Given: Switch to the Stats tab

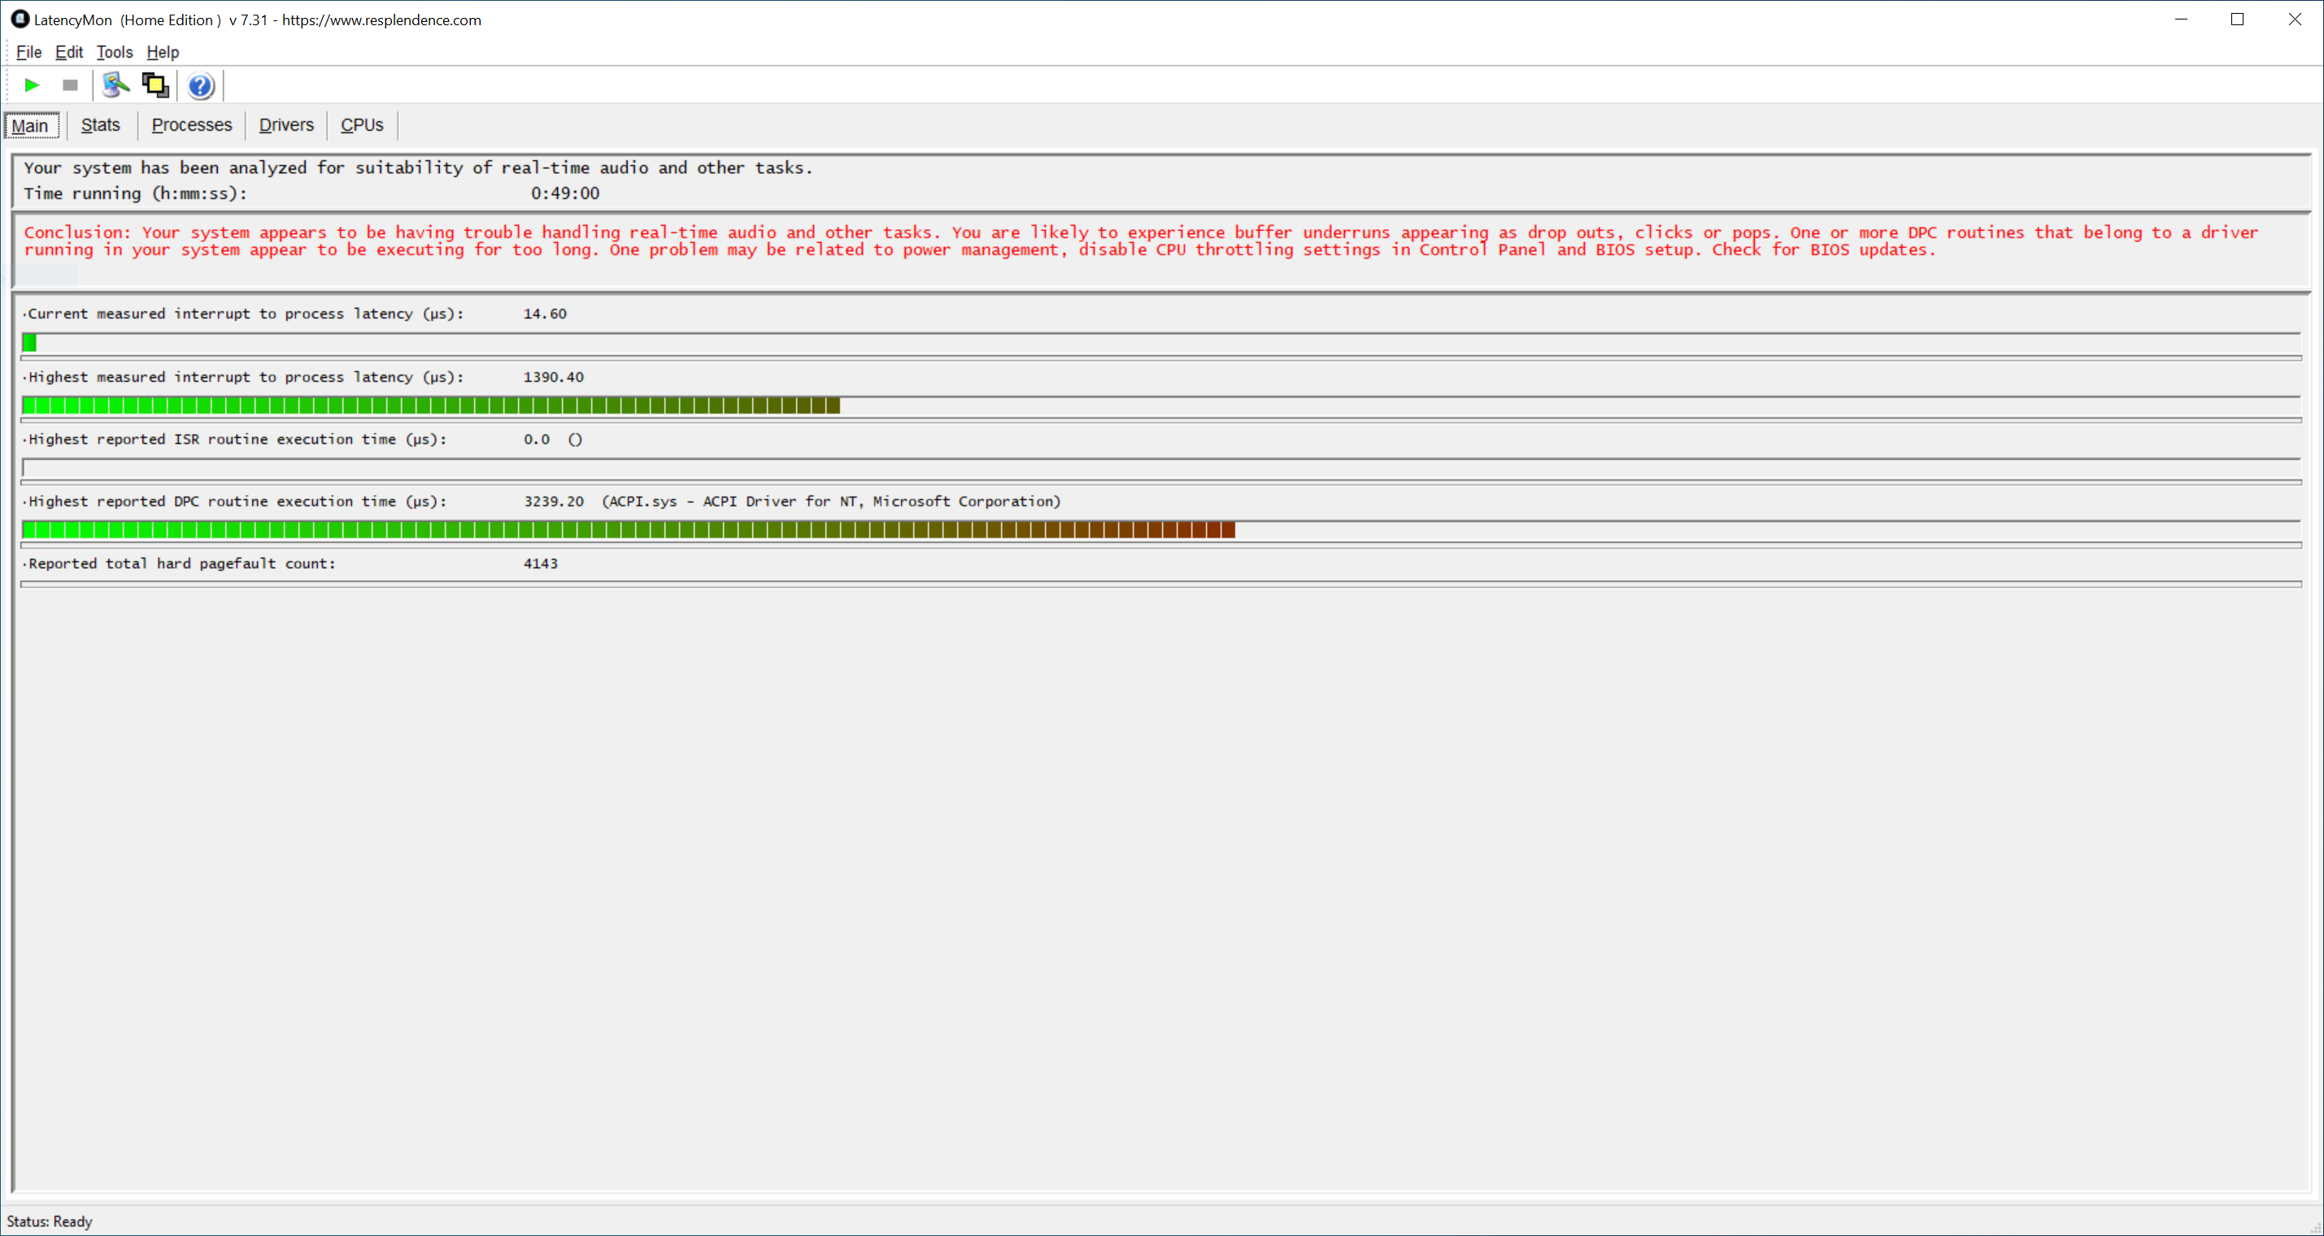Looking at the screenshot, I should click(x=100, y=125).
